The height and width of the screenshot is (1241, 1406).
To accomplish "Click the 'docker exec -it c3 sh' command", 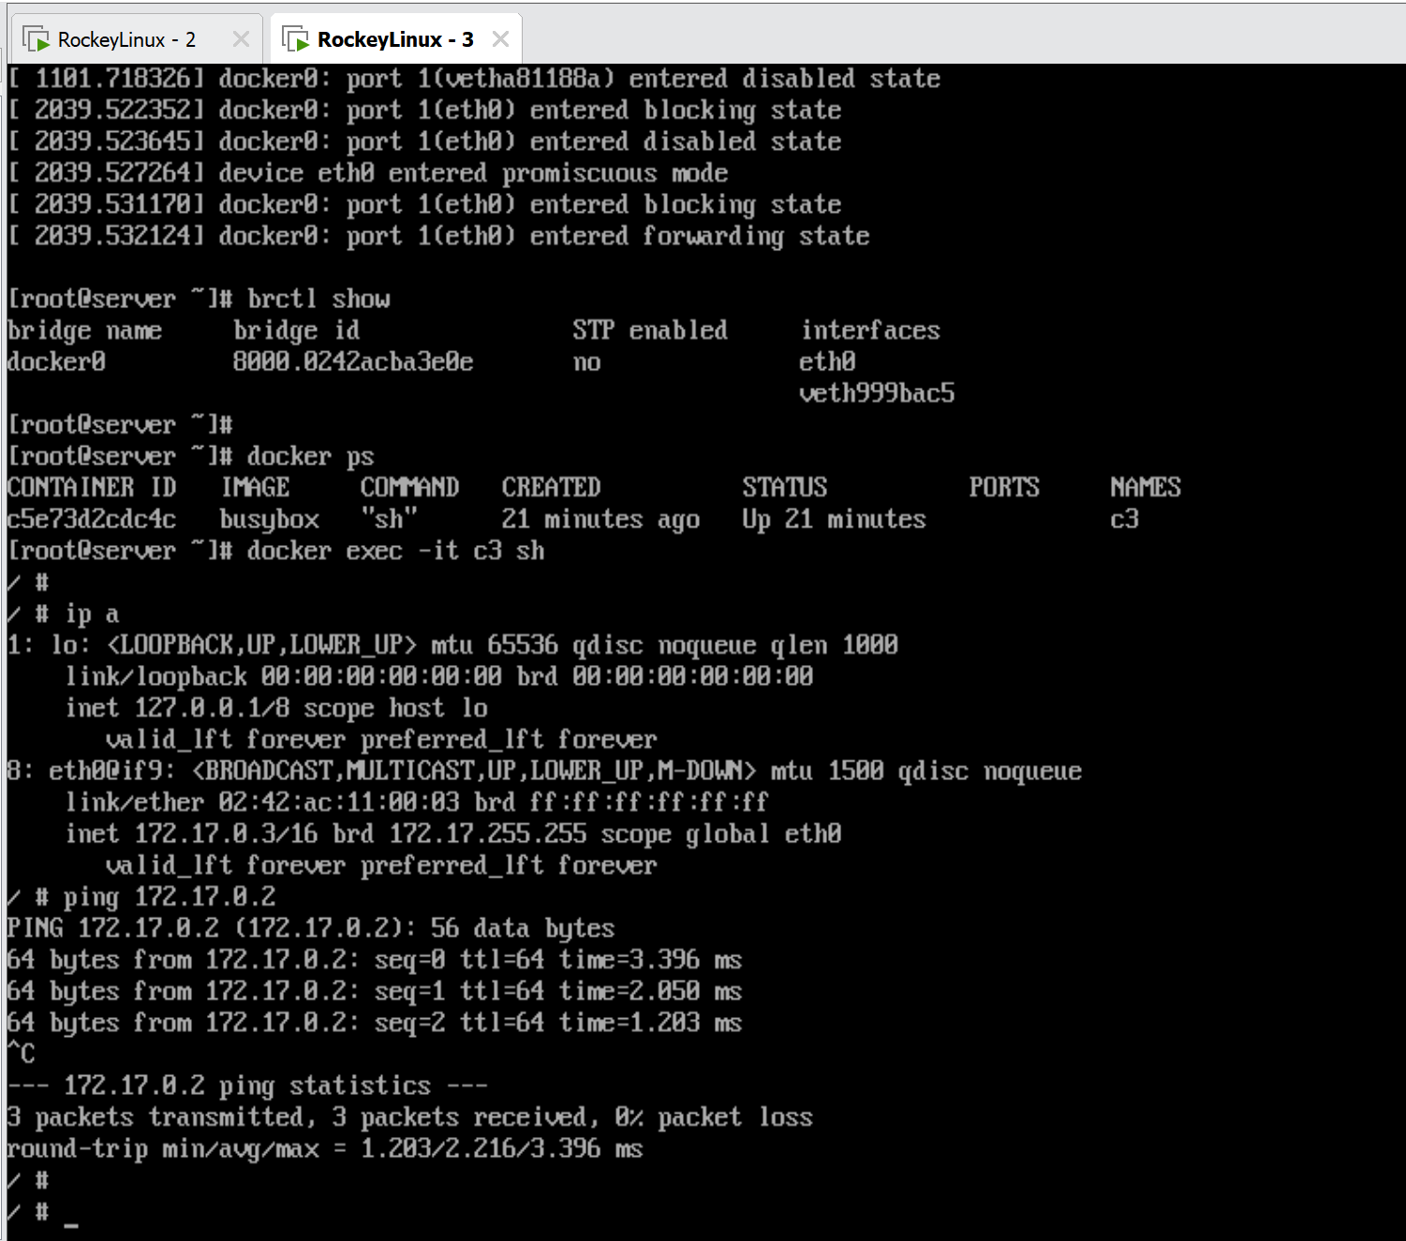I will point(395,551).
